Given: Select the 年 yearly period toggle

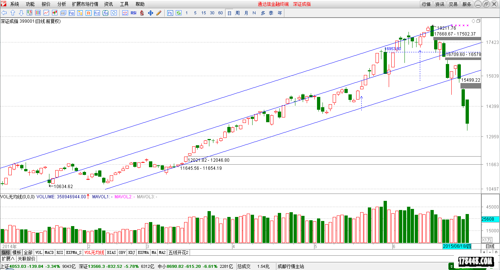Looking at the screenshot, I should click(280, 13).
